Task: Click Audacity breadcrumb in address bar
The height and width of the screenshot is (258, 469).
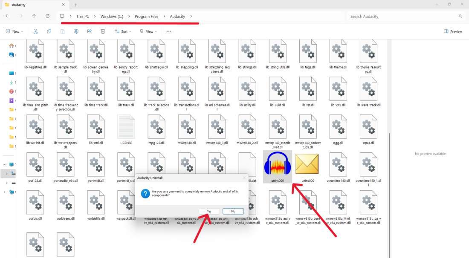Action: [177, 17]
